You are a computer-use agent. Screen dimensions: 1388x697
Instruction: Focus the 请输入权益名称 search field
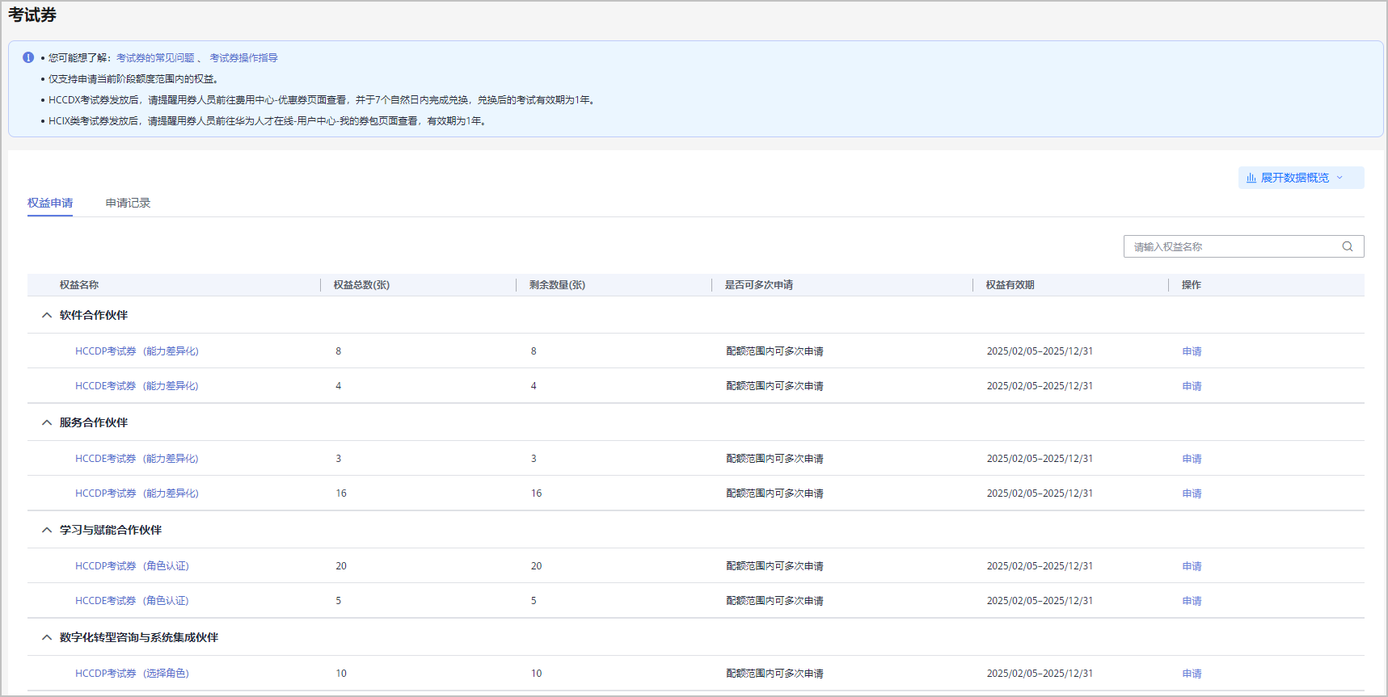pos(1243,246)
